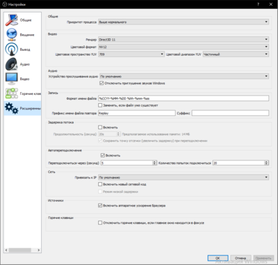
Task: Click the Replay prefix input field
Action: click(137, 113)
